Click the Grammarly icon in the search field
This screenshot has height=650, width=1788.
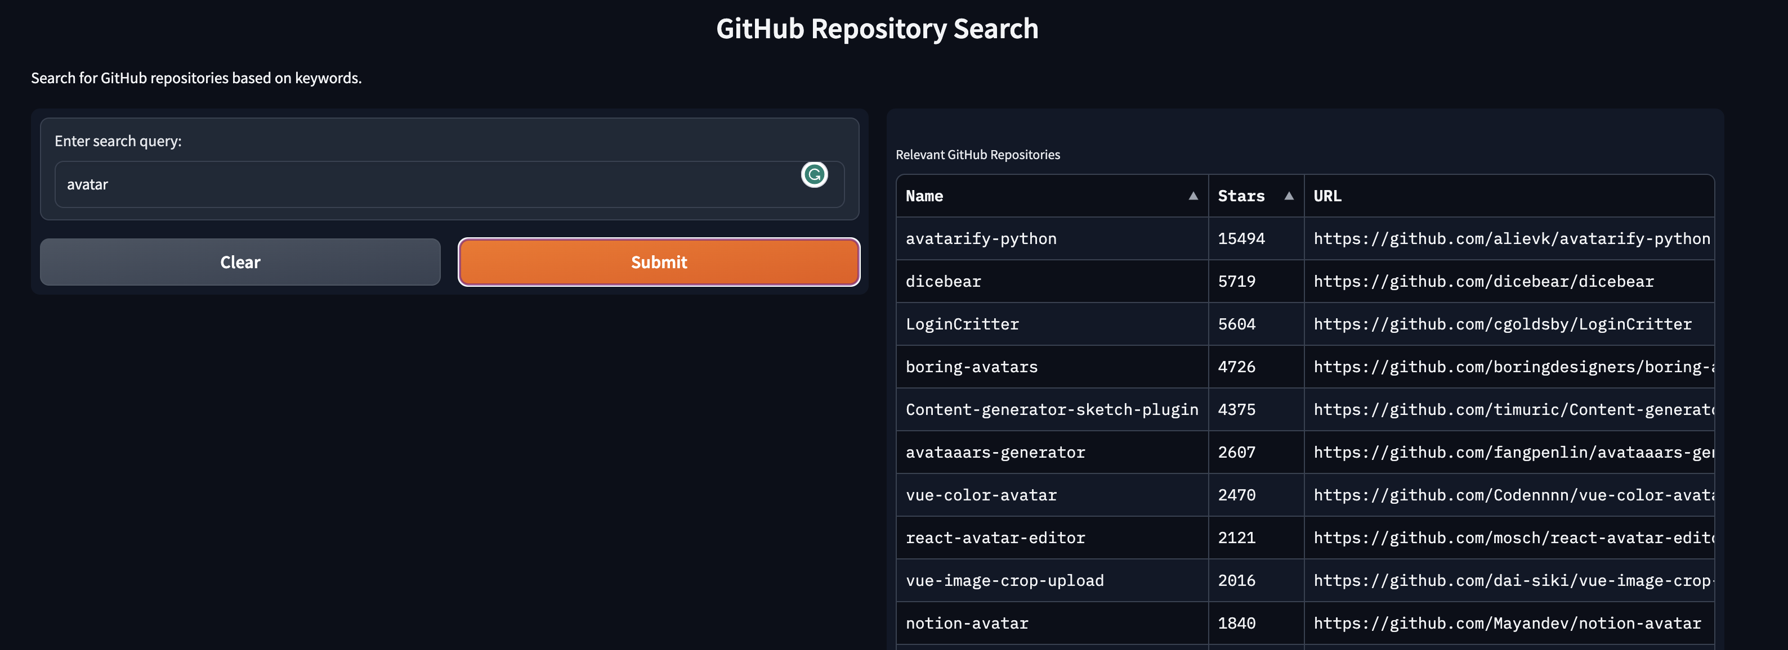[814, 175]
